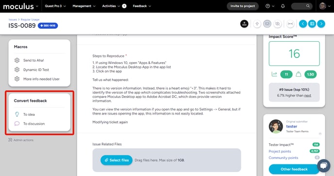
Task: Go to the next issue arrow
Action: click(321, 24)
